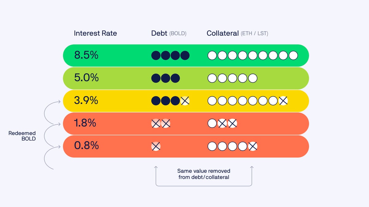
Task: Click the Interest Rate column header
Action: pos(95,33)
